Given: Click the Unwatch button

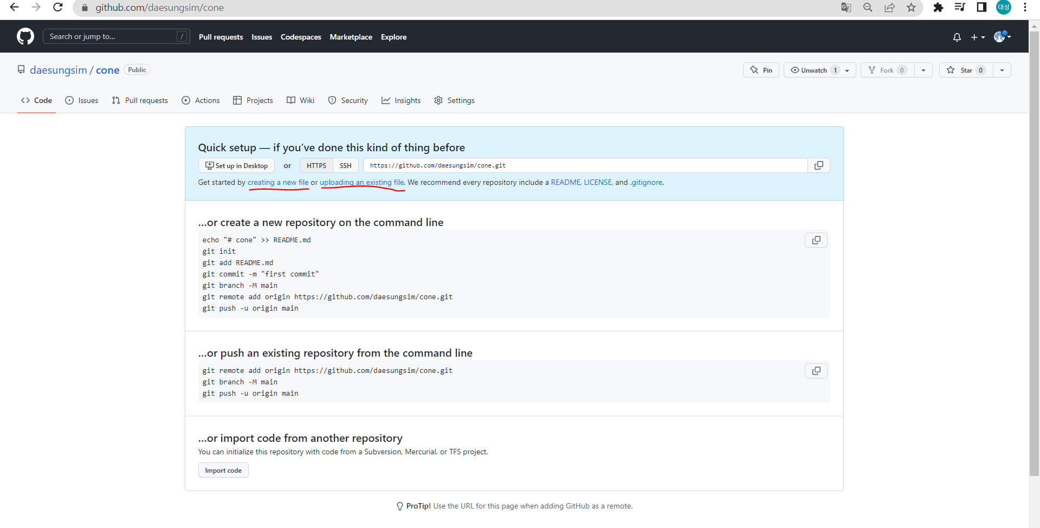Looking at the screenshot, I should (x=820, y=70).
